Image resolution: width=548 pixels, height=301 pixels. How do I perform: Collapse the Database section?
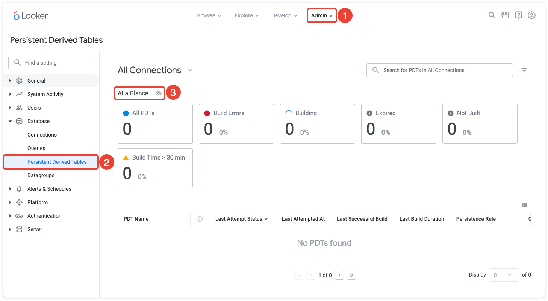pyautogui.click(x=10, y=121)
